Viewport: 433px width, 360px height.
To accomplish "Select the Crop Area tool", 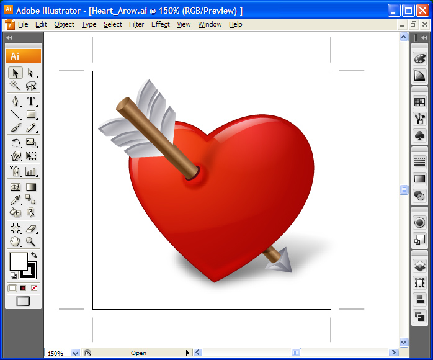I will pyautogui.click(x=15, y=228).
